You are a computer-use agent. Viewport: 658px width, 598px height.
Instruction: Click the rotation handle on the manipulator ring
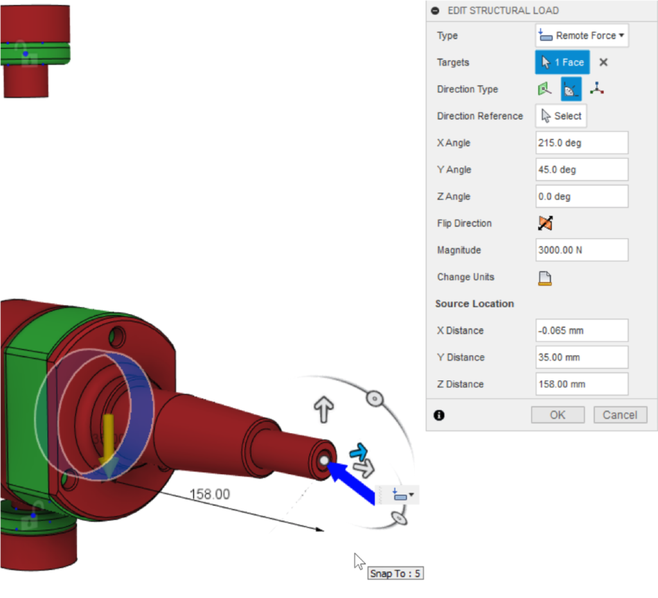point(376,398)
